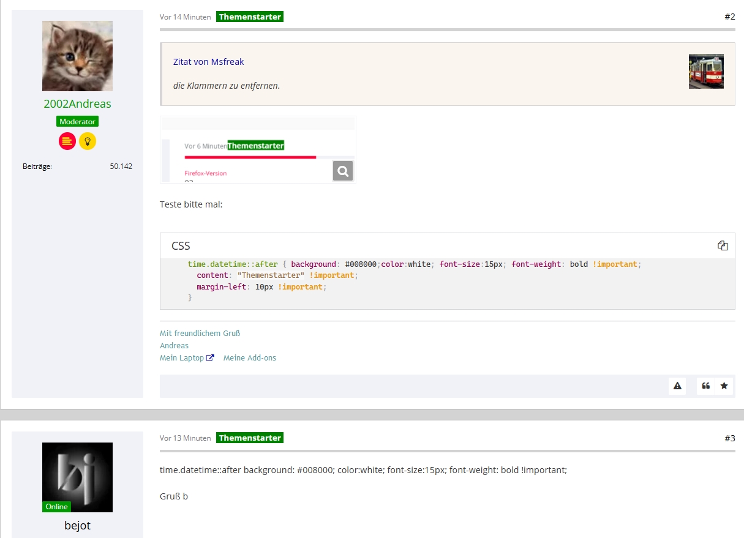744x538 pixels.
Task: Click the star reaction icon
Action: coord(724,386)
